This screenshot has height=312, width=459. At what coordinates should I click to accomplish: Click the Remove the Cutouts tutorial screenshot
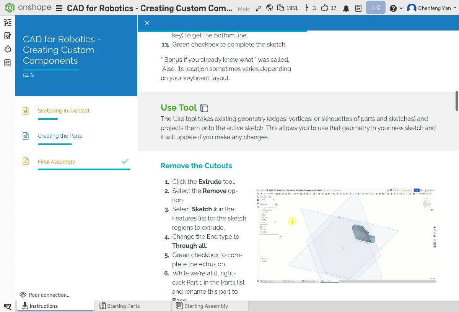click(346, 235)
